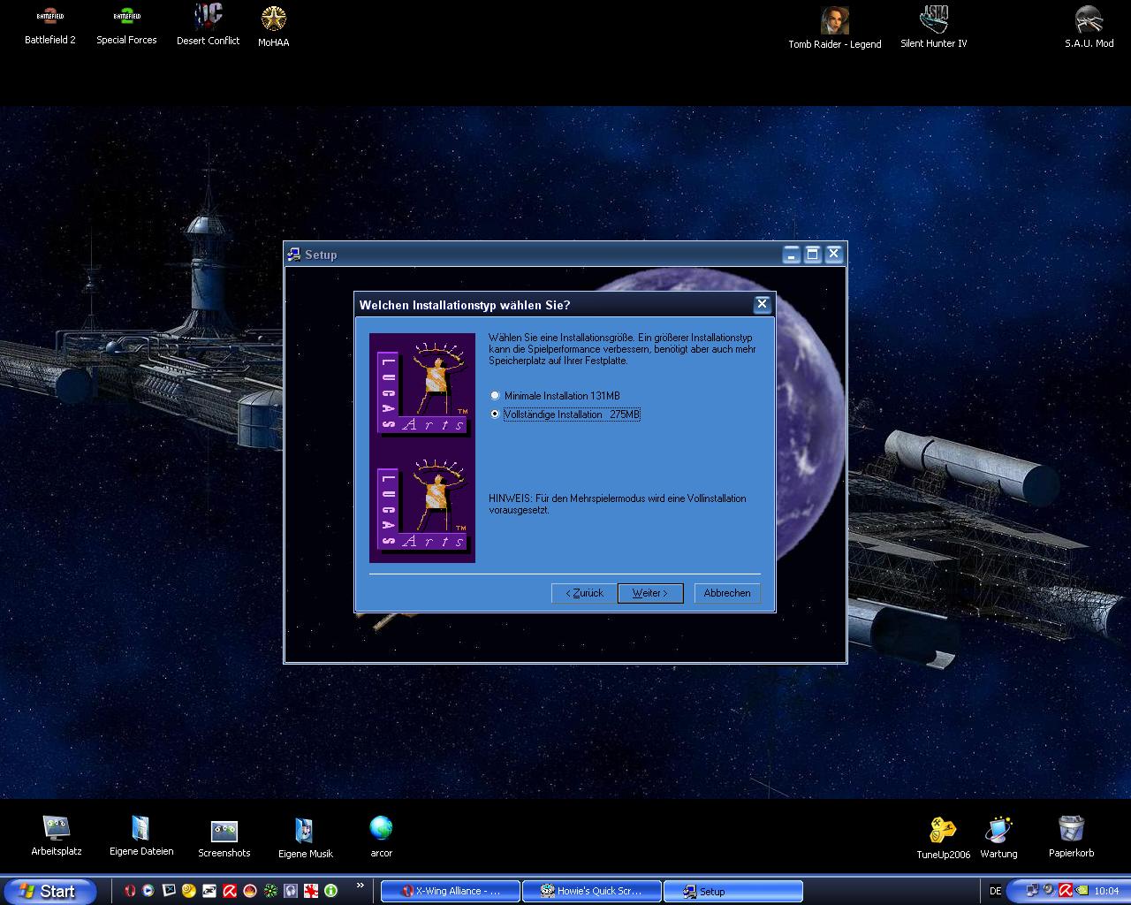Click the yellow round quick launch icon
Image resolution: width=1131 pixels, height=905 pixels.
pyautogui.click(x=189, y=891)
